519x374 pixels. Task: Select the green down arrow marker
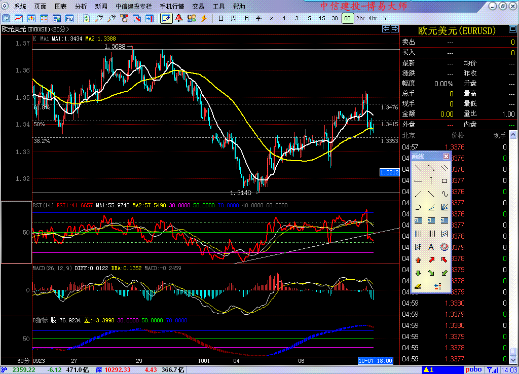click(x=418, y=273)
